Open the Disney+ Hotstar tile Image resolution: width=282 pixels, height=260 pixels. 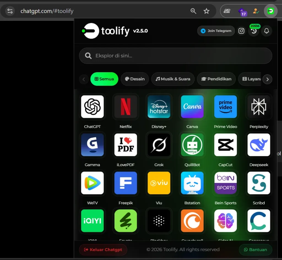(159, 107)
